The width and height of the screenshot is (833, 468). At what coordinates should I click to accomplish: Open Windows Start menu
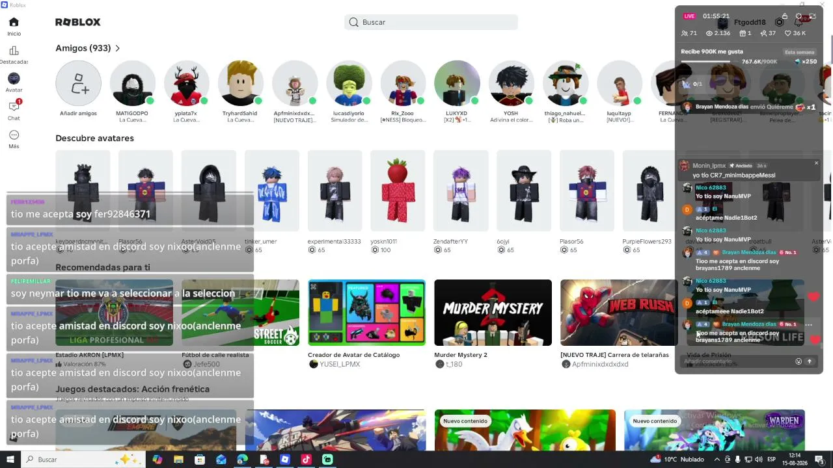10,460
